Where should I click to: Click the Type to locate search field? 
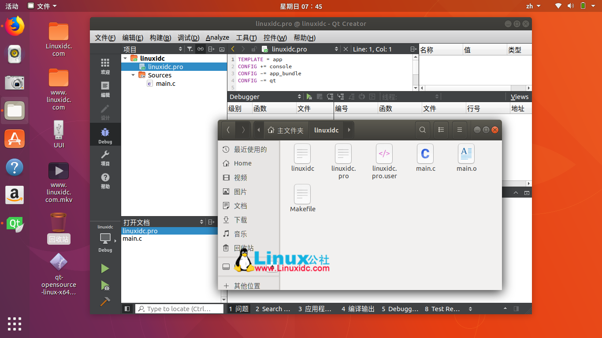(179, 309)
